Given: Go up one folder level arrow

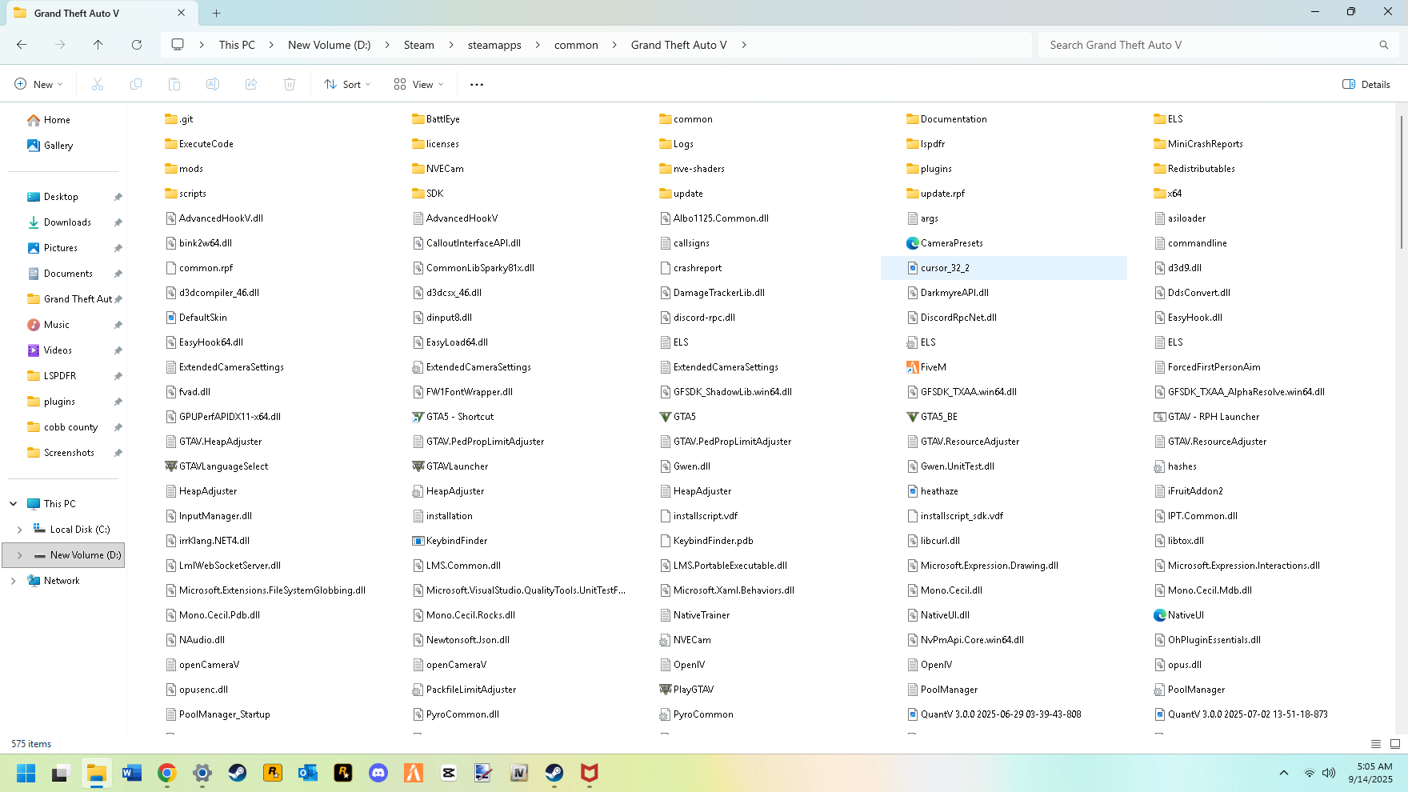Looking at the screenshot, I should (98, 45).
